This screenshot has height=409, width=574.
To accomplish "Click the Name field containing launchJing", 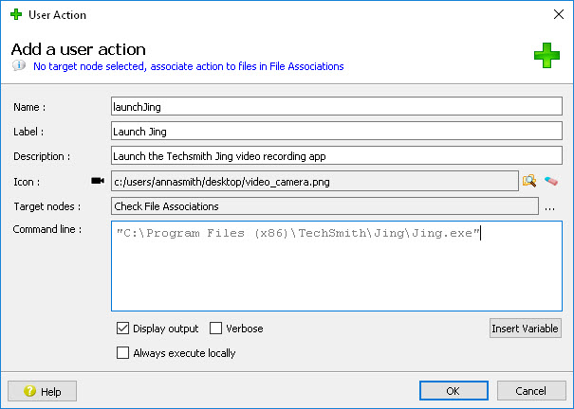I will coord(336,107).
